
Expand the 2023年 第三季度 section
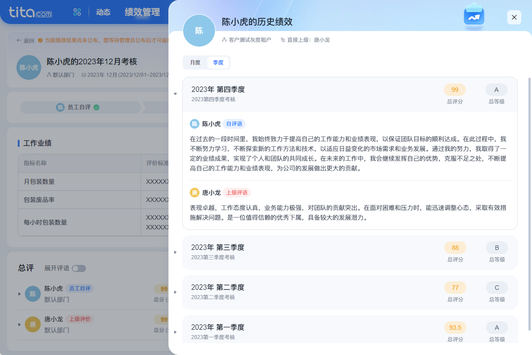[x=176, y=252]
